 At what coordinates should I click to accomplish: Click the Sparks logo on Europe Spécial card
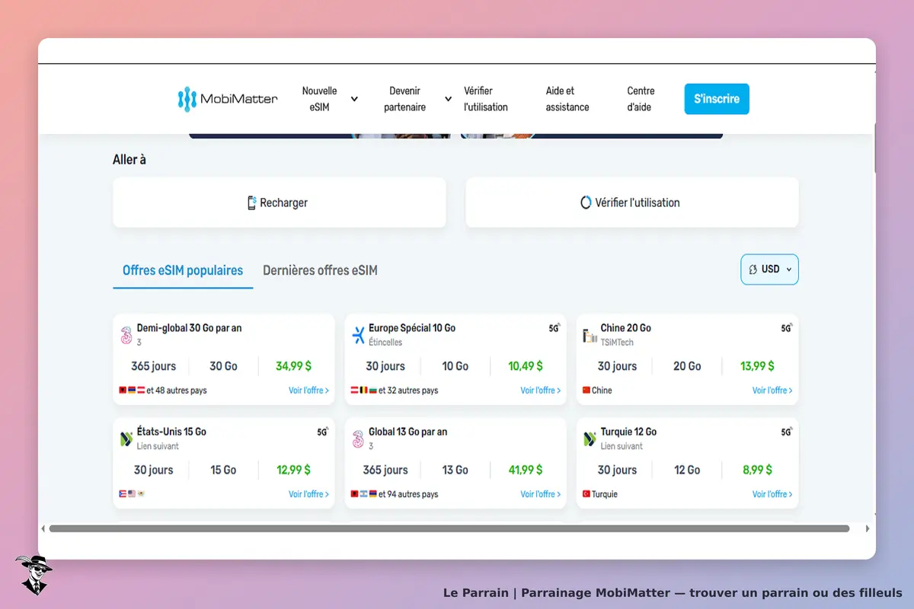pos(358,335)
